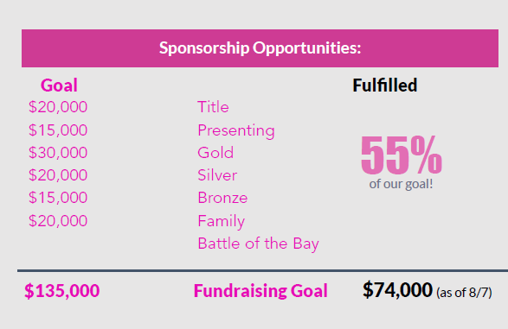The width and height of the screenshot is (508, 329).
Task: Click the Battle of the Bay text
Action: coord(258,244)
